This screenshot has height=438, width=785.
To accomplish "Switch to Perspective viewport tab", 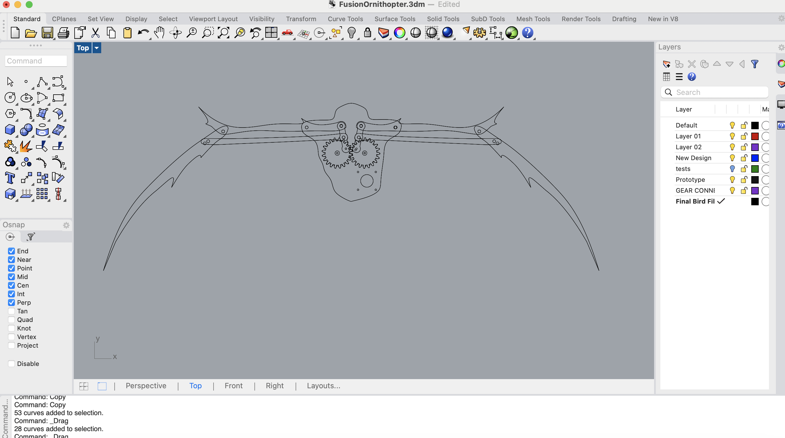I will click(146, 386).
